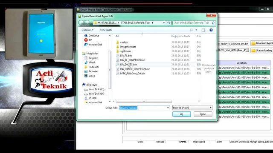Open the Düzenle menu

point(87,30)
